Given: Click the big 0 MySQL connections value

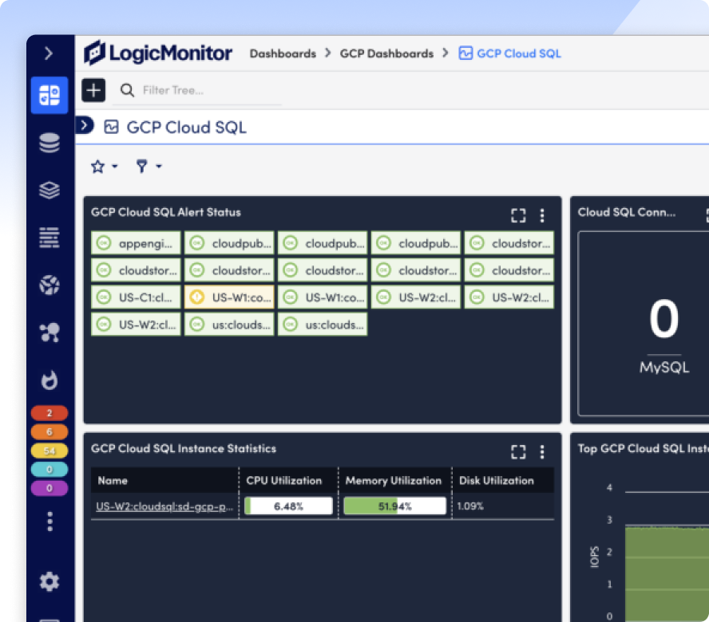Looking at the screenshot, I should [663, 319].
